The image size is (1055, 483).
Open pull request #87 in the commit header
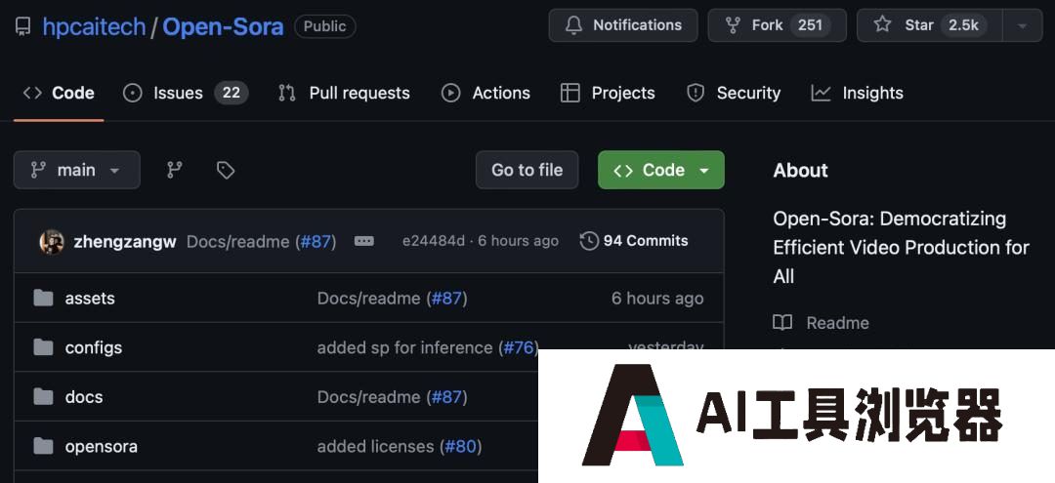pos(316,241)
